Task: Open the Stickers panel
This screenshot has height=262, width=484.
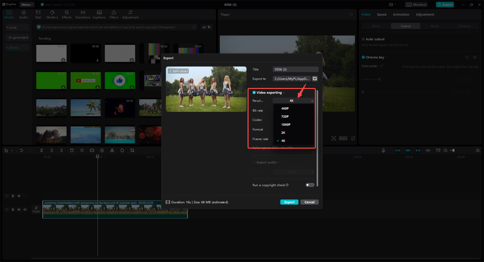Action: (x=52, y=14)
